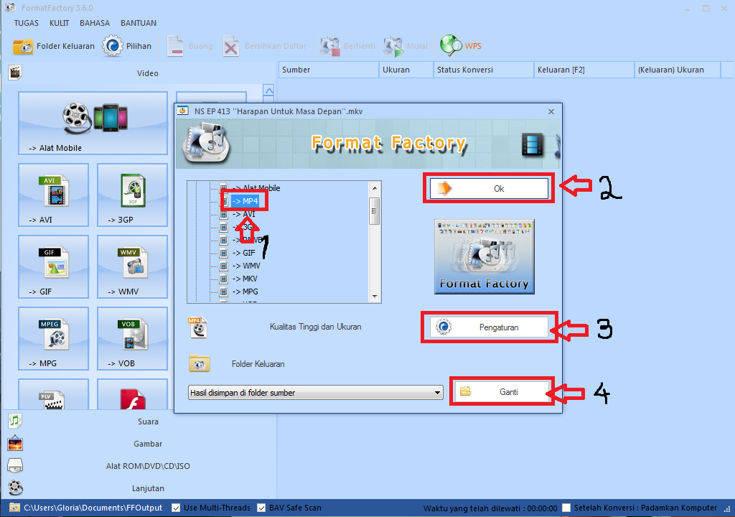
Task: Select '-> WMV' in format list
Action: (247, 266)
